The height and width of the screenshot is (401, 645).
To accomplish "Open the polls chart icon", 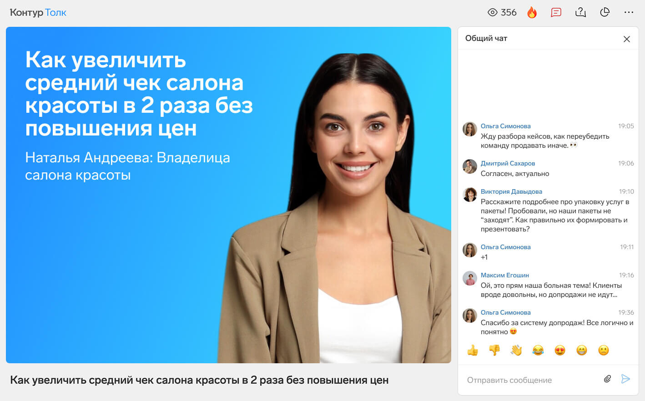I will (605, 12).
